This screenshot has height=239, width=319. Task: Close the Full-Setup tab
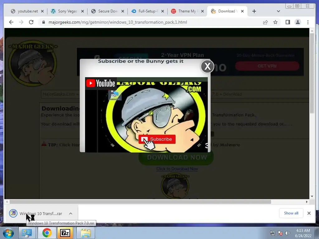(x=163, y=11)
